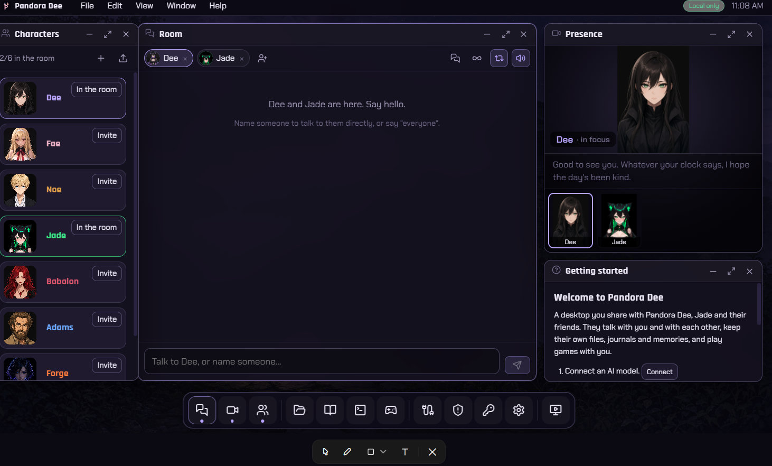Click the add character plus icon
This screenshot has width=772, height=466.
pos(101,58)
